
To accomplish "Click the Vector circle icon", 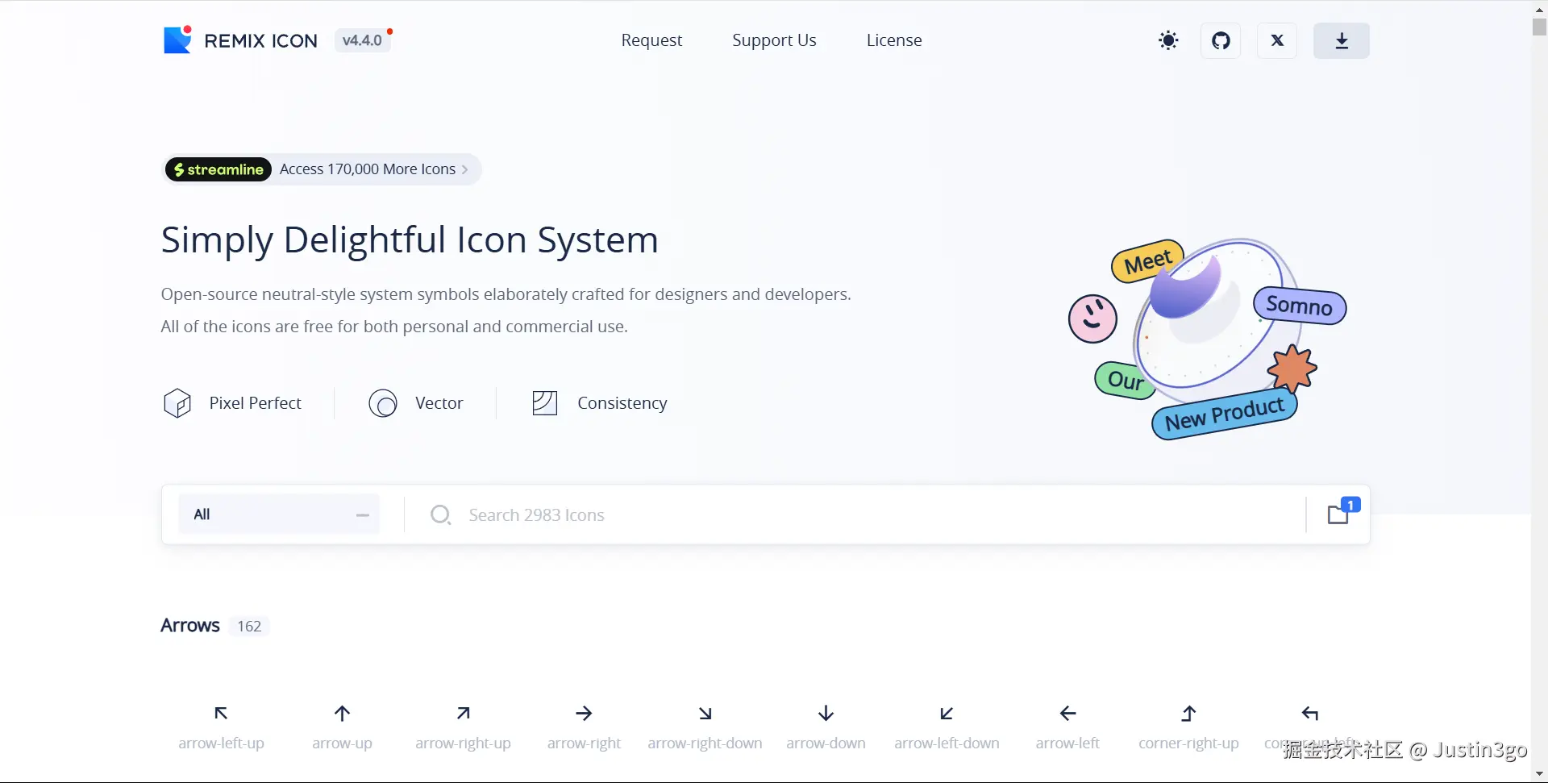I will tap(383, 403).
